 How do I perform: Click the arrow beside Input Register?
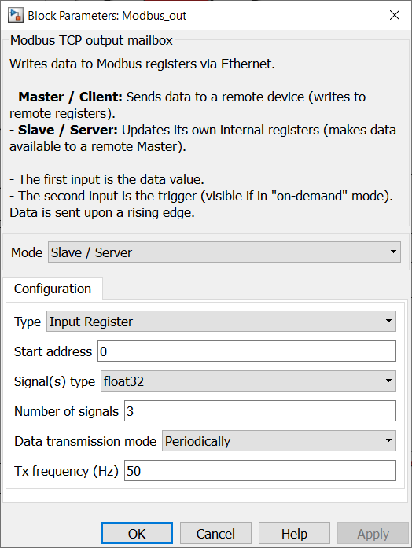point(388,321)
